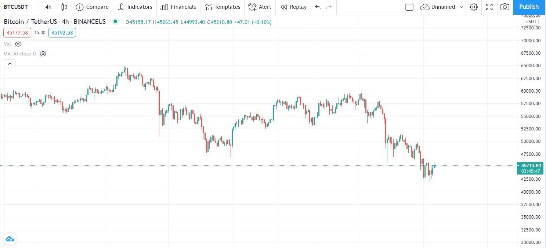Open the Financials menu

click(178, 7)
